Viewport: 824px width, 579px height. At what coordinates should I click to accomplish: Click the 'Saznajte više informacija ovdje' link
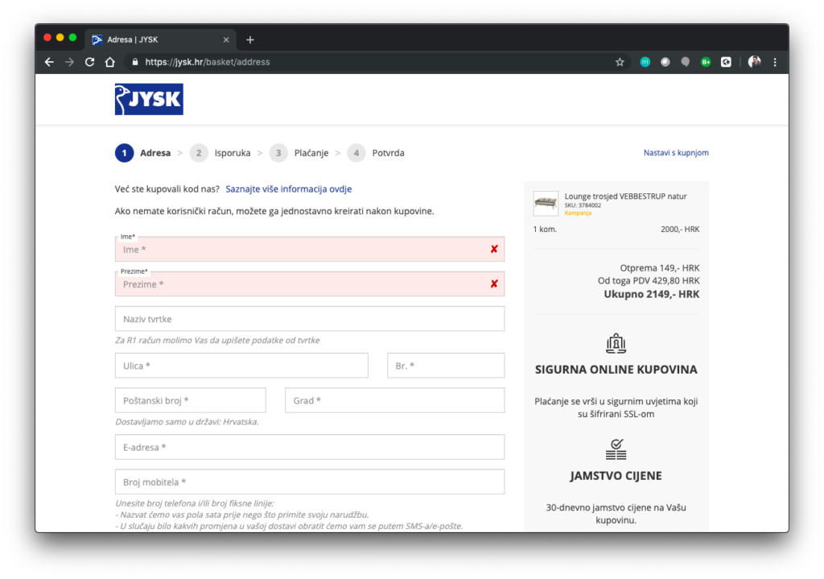[288, 189]
